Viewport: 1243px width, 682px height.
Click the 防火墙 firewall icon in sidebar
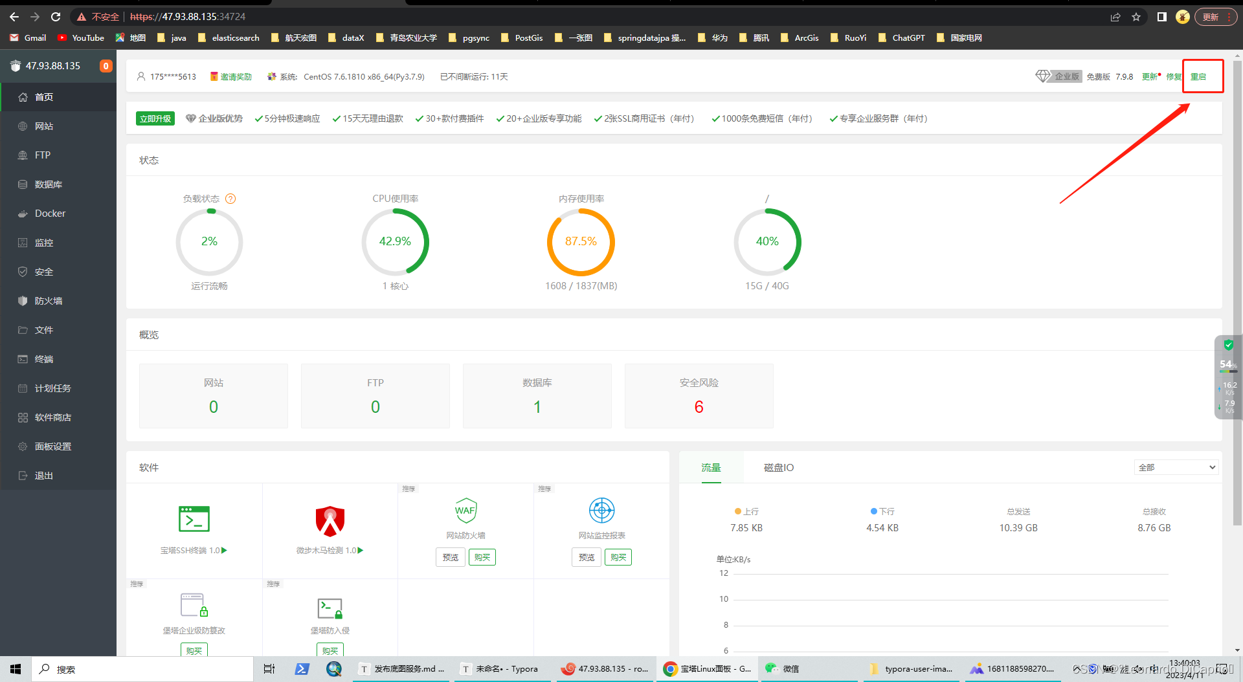(x=23, y=301)
